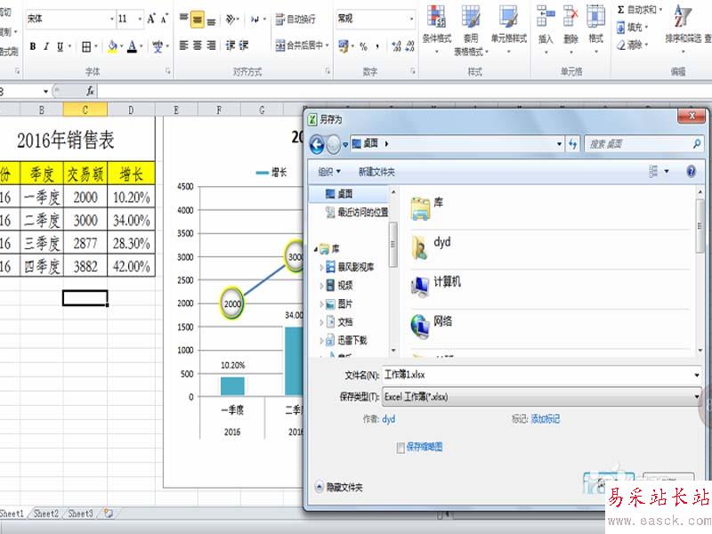Switch to Sheet1 tab

tap(12, 514)
